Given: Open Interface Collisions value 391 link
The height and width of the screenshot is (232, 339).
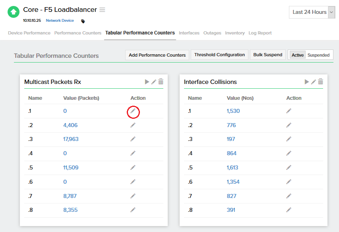Looking at the screenshot, I should tap(231, 210).
